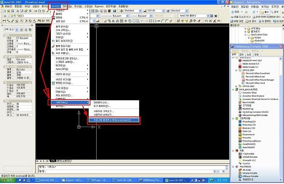
Task: Click the Application Data folder in Explorer tree
Action: (257, 35)
